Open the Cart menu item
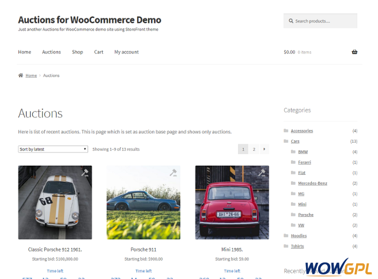378x279 pixels. point(99,52)
